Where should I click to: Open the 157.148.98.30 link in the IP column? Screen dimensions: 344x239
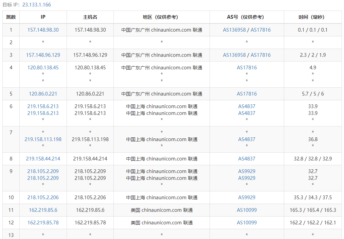click(x=43, y=30)
